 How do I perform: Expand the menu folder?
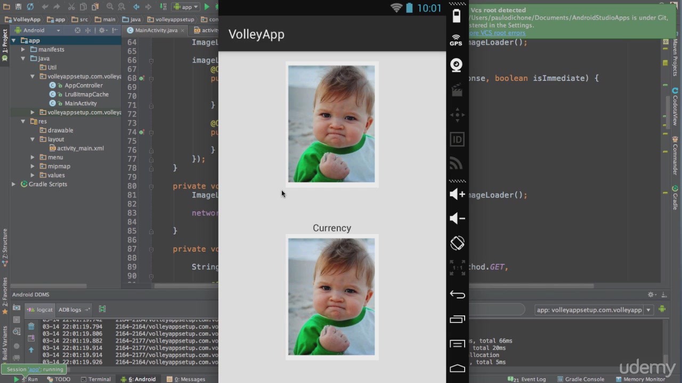point(33,157)
